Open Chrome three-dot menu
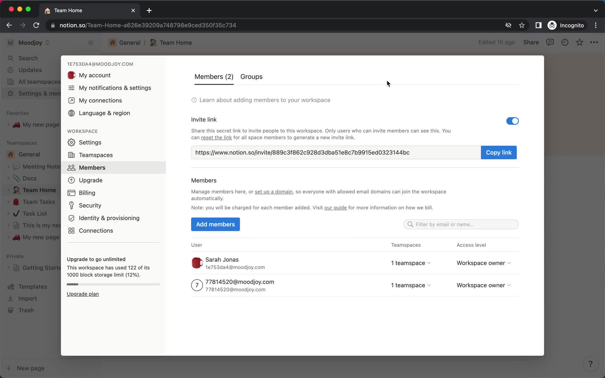Image resolution: width=605 pixels, height=378 pixels. pyautogui.click(x=596, y=25)
